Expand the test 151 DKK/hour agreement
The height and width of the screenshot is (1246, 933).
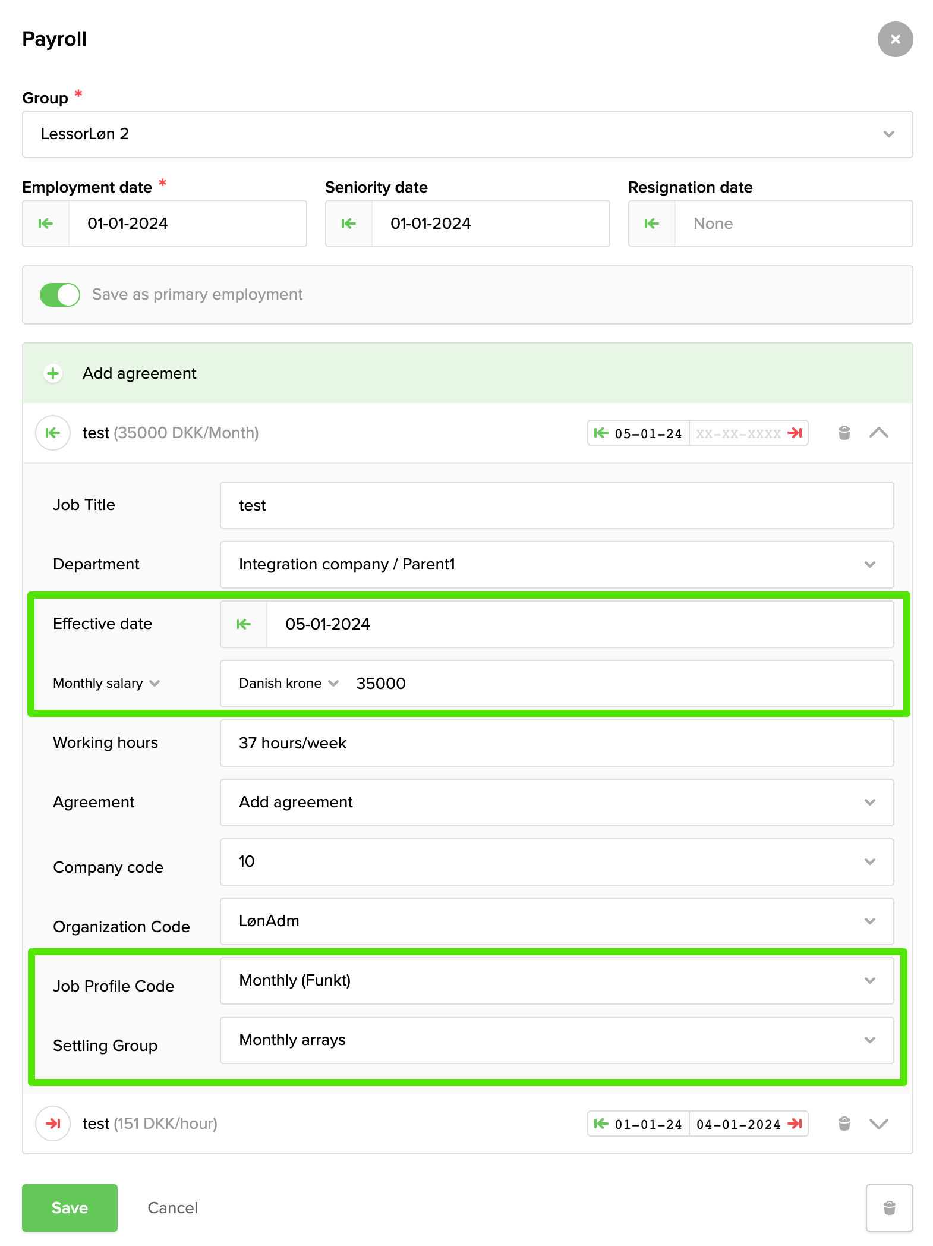pos(878,1124)
